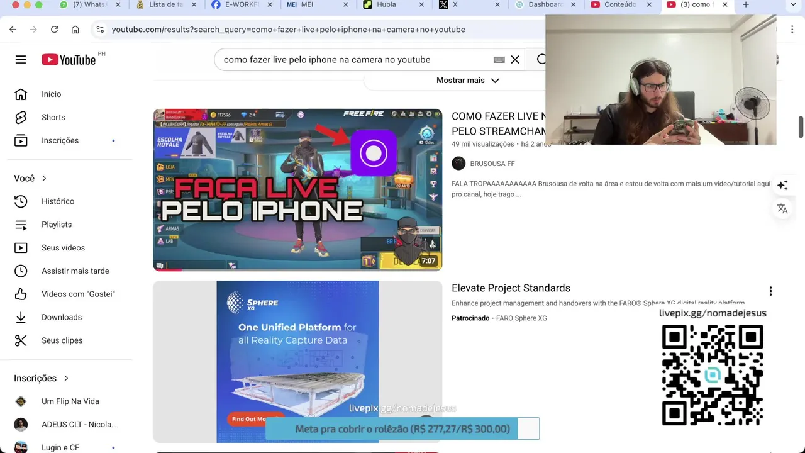Open COMO FAZER LIVE video title
The height and width of the screenshot is (453, 805).
coord(498,124)
